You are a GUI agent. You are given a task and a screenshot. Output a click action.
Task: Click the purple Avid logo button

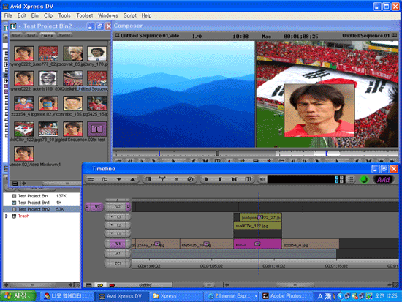[383, 179]
